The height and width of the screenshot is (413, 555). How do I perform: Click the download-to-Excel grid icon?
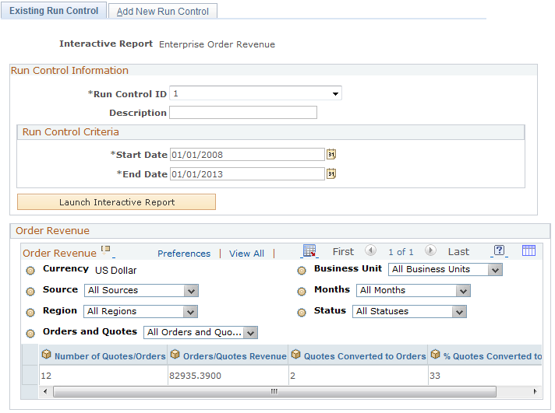(x=309, y=251)
